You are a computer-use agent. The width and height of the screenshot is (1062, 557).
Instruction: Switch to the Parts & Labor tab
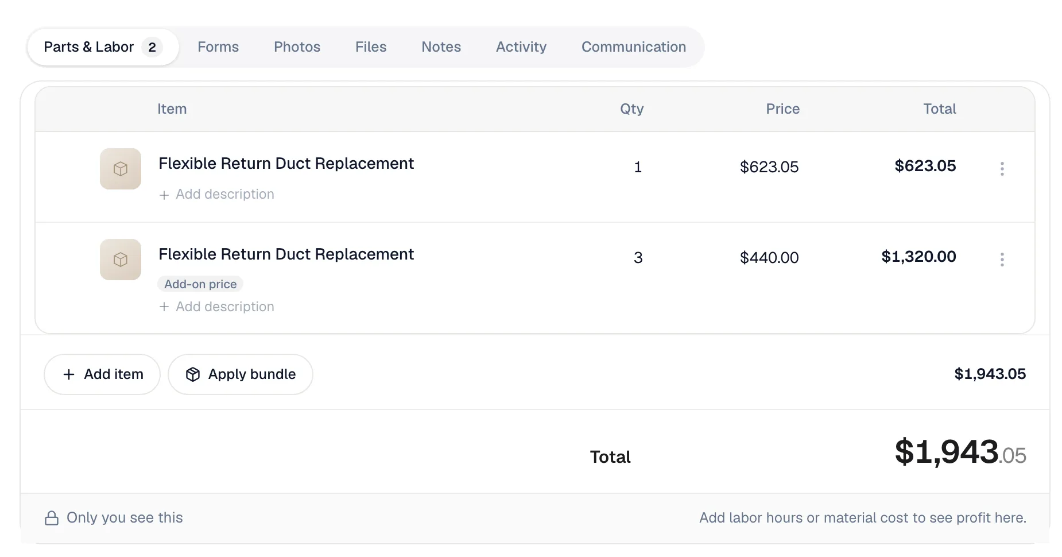coord(103,47)
